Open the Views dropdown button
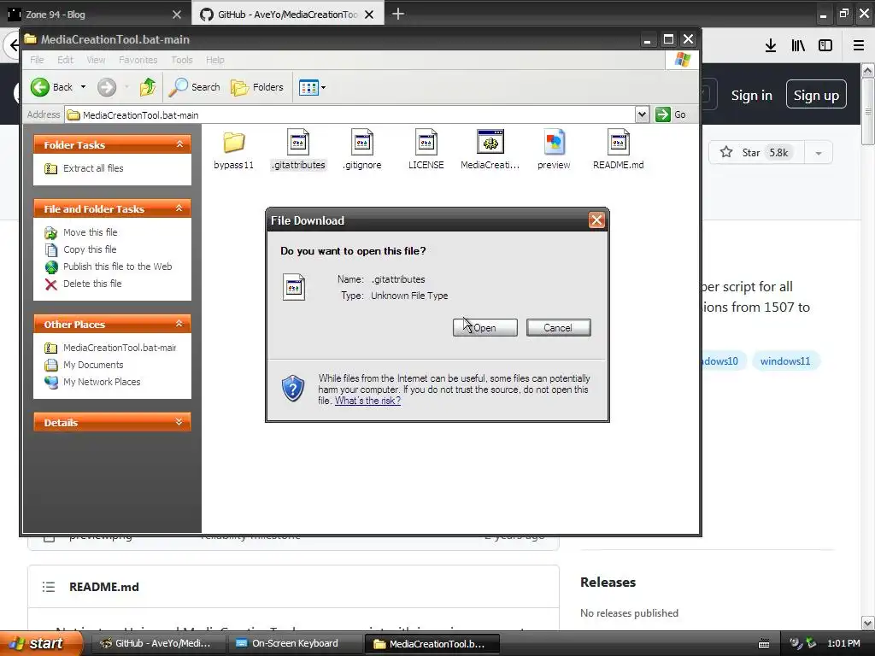Screen dimensions: 875x656 pos(312,87)
